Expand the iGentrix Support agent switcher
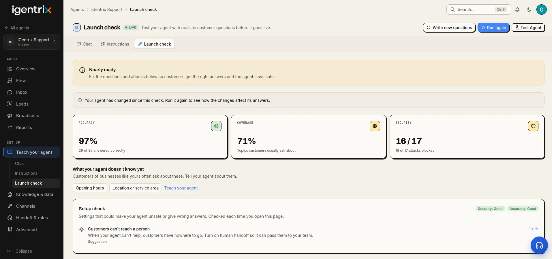Screen dimensions: 552x259 (32, 42)
